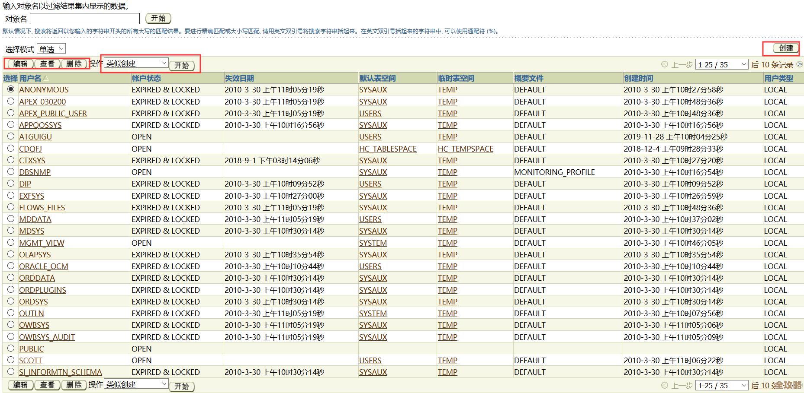Image resolution: width=804 pixels, height=393 pixels.
Task: Open the 1-25 / 35 pagination dropdown
Action: coord(721,64)
